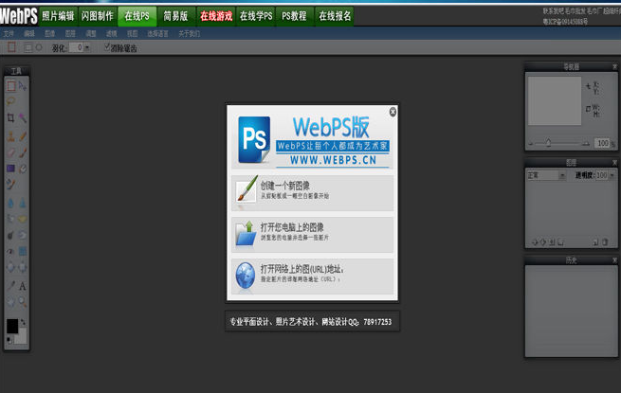Select the Sponge tool

(23, 219)
